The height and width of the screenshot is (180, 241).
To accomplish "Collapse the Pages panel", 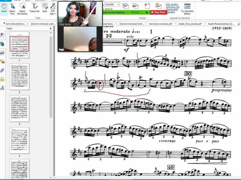I will pyautogui.click(x=50, y=28).
